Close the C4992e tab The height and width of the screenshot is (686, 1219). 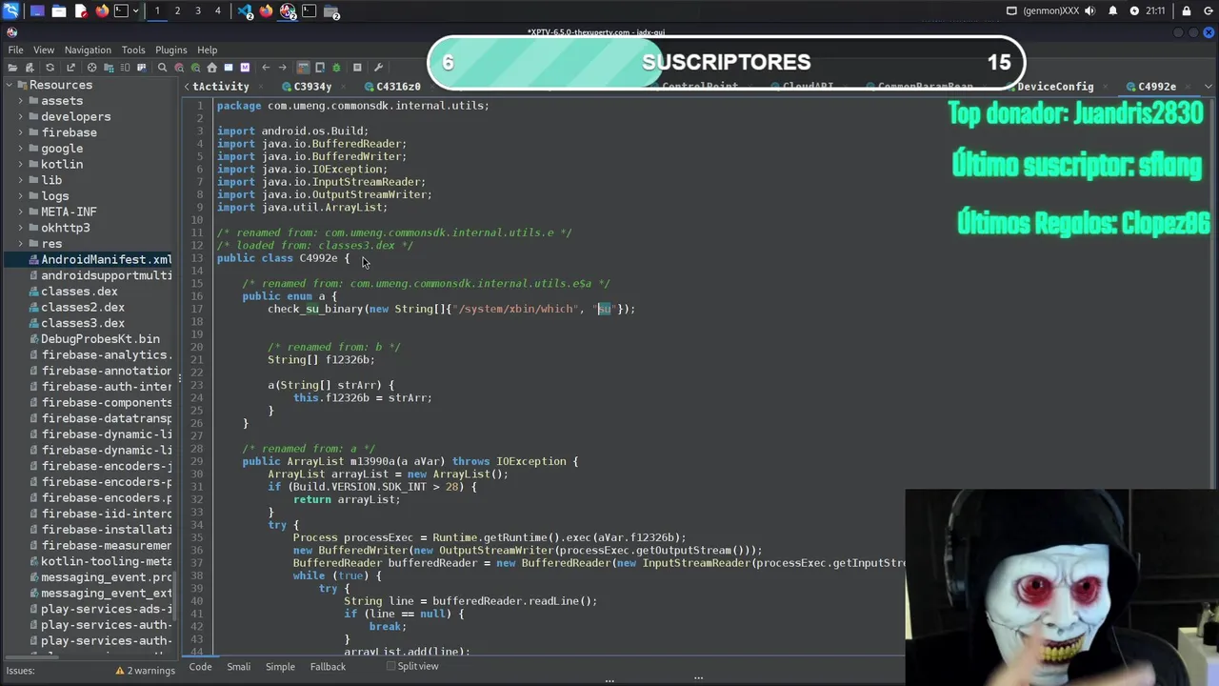pos(1189,86)
